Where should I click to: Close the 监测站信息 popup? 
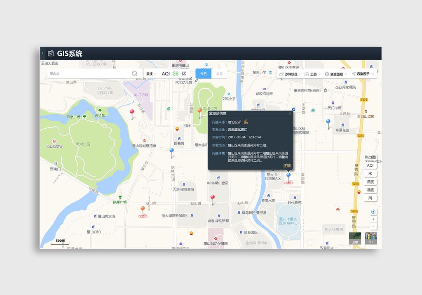(x=290, y=113)
